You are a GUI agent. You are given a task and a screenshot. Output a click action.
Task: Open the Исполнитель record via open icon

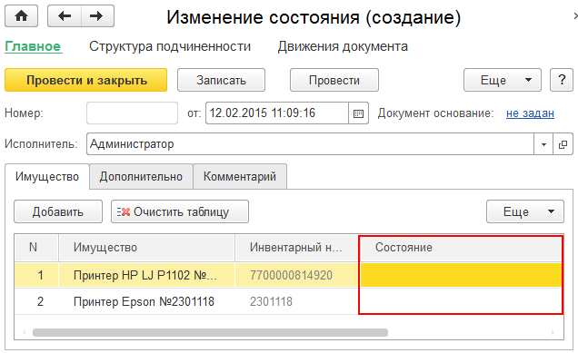[x=563, y=144]
